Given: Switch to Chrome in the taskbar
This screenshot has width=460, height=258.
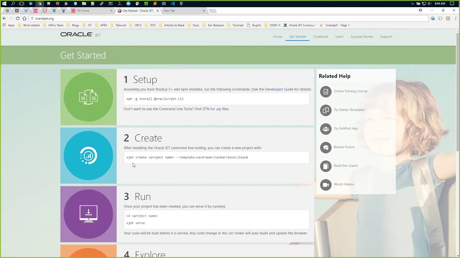Looking at the screenshot, I should click(40, 4).
